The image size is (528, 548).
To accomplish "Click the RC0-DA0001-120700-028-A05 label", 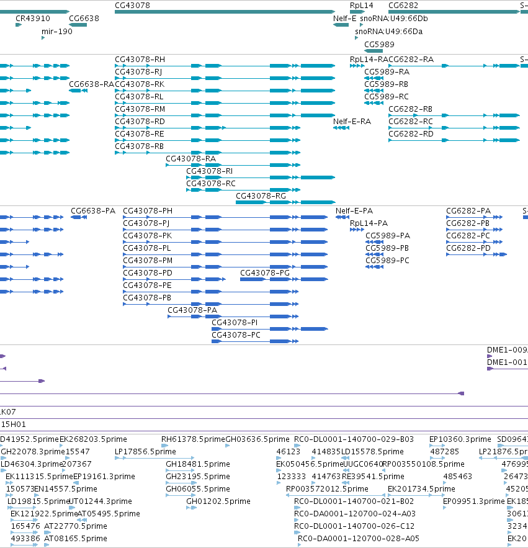I will (359, 539).
